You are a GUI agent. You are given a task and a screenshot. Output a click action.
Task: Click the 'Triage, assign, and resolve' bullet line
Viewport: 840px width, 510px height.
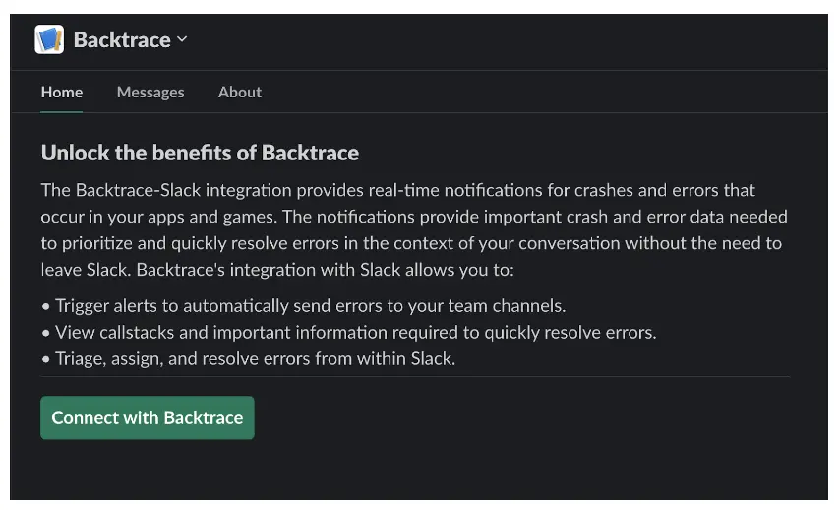[255, 358]
